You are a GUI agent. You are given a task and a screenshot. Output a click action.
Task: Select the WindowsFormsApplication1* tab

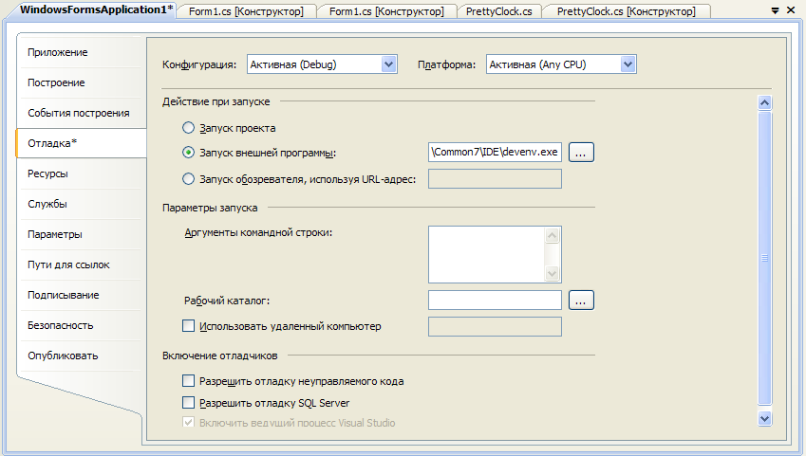pos(96,9)
